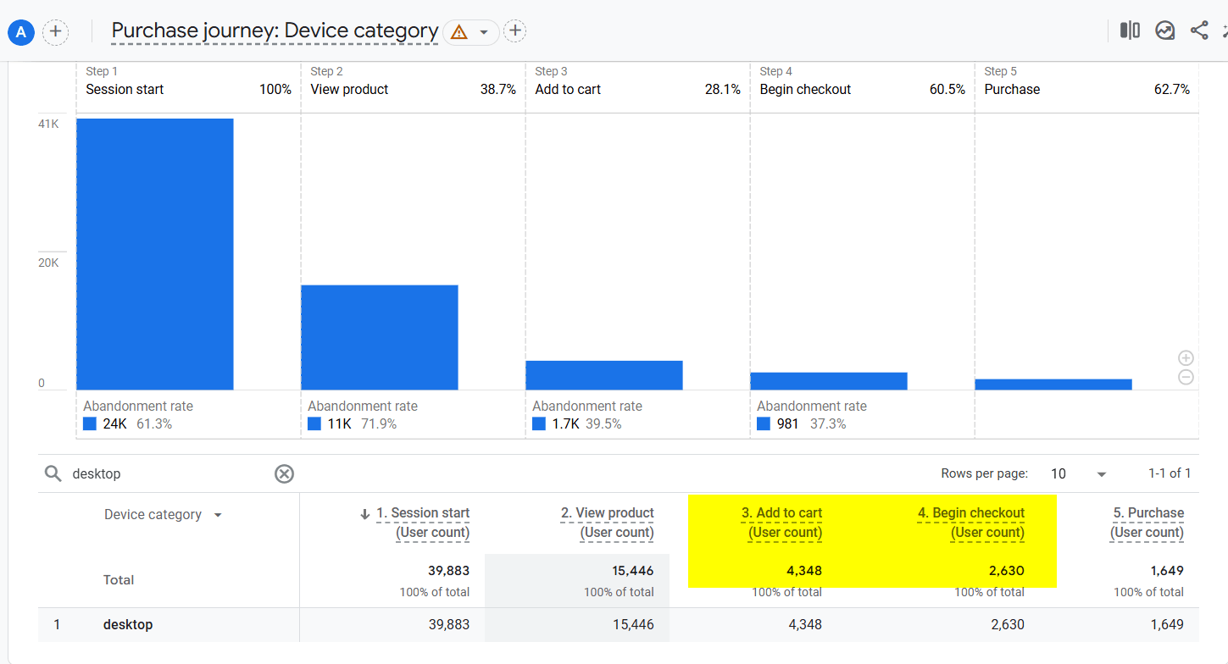Zoom out on the funnel chart

tap(1186, 378)
